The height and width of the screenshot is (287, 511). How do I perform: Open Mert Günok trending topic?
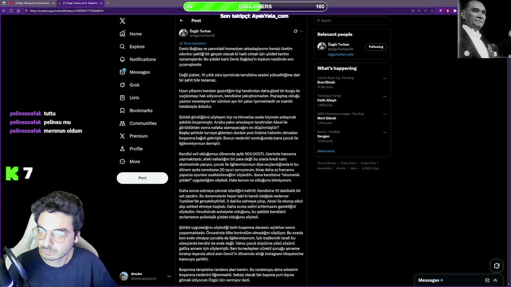[327, 118]
